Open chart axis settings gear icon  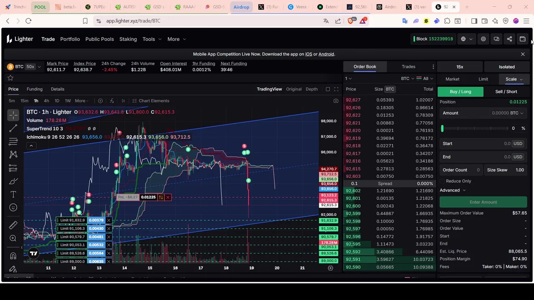(330, 268)
